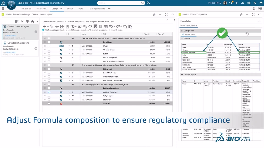264x148 pixels.
Task: Check the Water row checkbox
Action: [x=49, y=46]
